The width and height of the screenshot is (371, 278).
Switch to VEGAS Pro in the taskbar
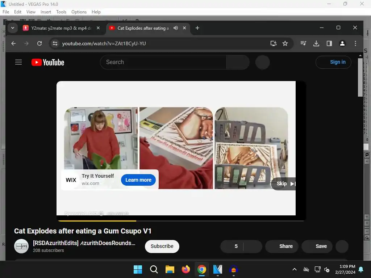pyautogui.click(x=218, y=269)
